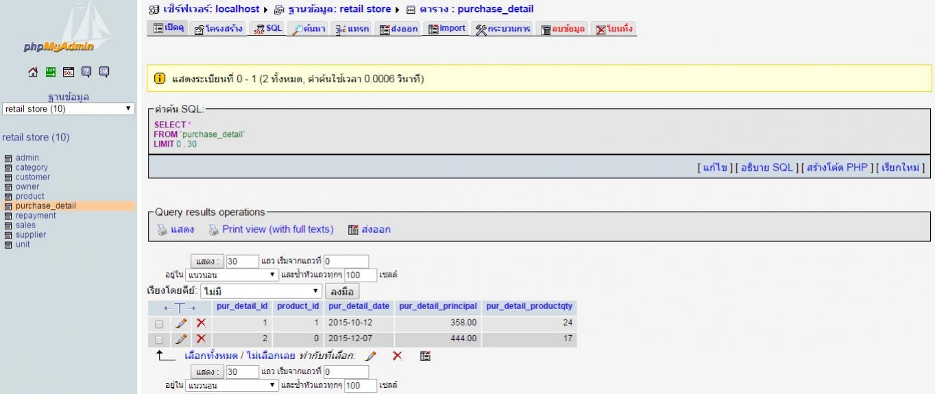Click the starting row number input field
935x394 pixels.
click(x=346, y=261)
